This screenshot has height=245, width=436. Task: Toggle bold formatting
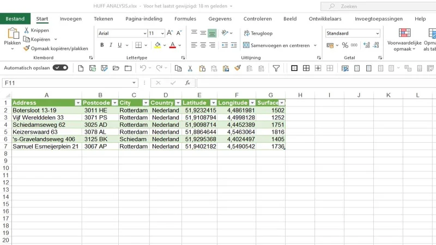pos(102,45)
